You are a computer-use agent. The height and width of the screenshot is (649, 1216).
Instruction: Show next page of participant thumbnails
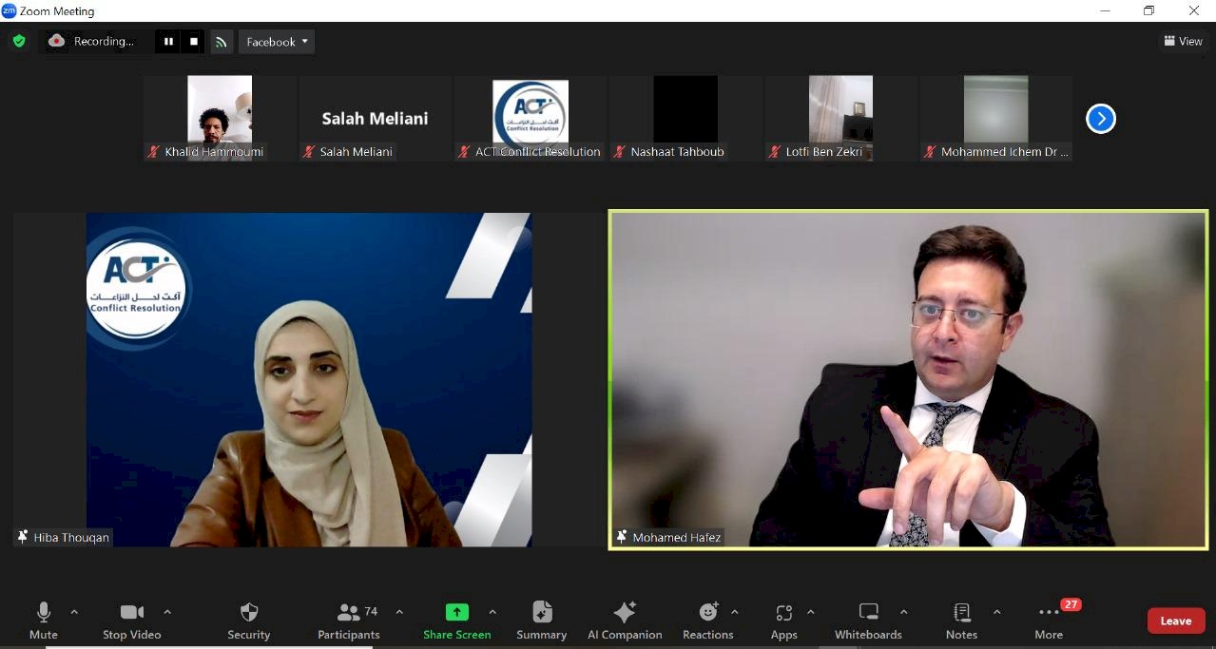coord(1100,119)
